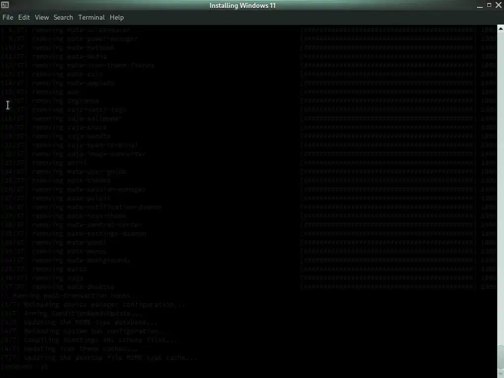This screenshot has height=378, width=504.
Task: Click 'Reloading device manager configuration' line
Action: (x=93, y=304)
